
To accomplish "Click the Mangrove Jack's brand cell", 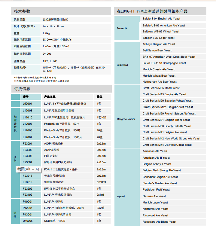I will (x=127, y=117).
